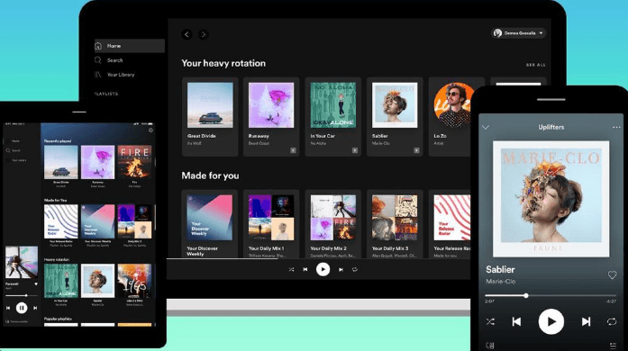Click the laptop track progress bar
Screen dimensions: 628x351
(x=318, y=258)
